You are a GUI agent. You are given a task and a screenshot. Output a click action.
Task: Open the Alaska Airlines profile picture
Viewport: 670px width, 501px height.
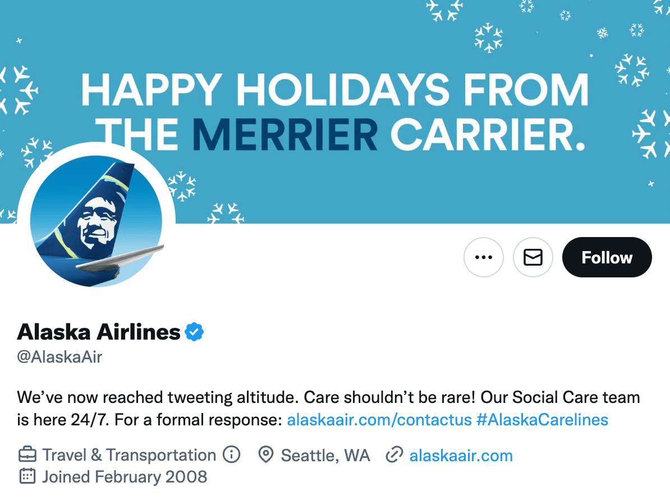coord(96,222)
